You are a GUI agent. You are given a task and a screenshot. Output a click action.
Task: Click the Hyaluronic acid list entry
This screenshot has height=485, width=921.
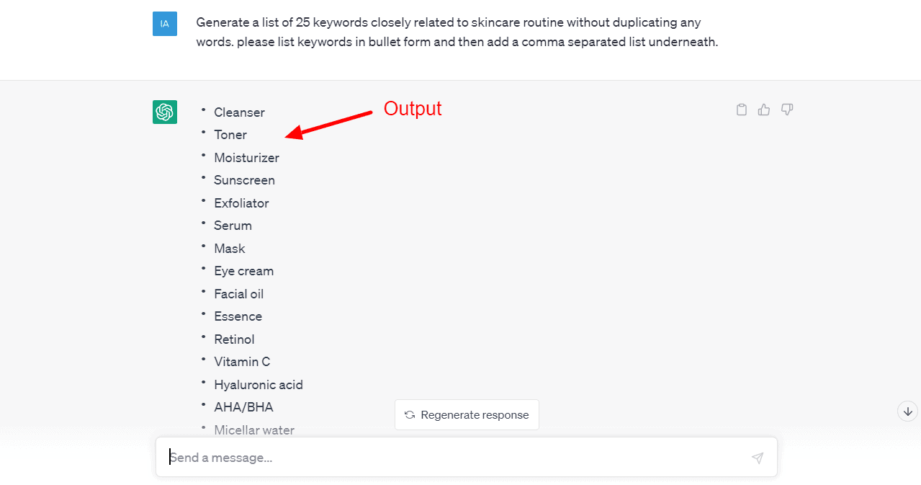[258, 385]
